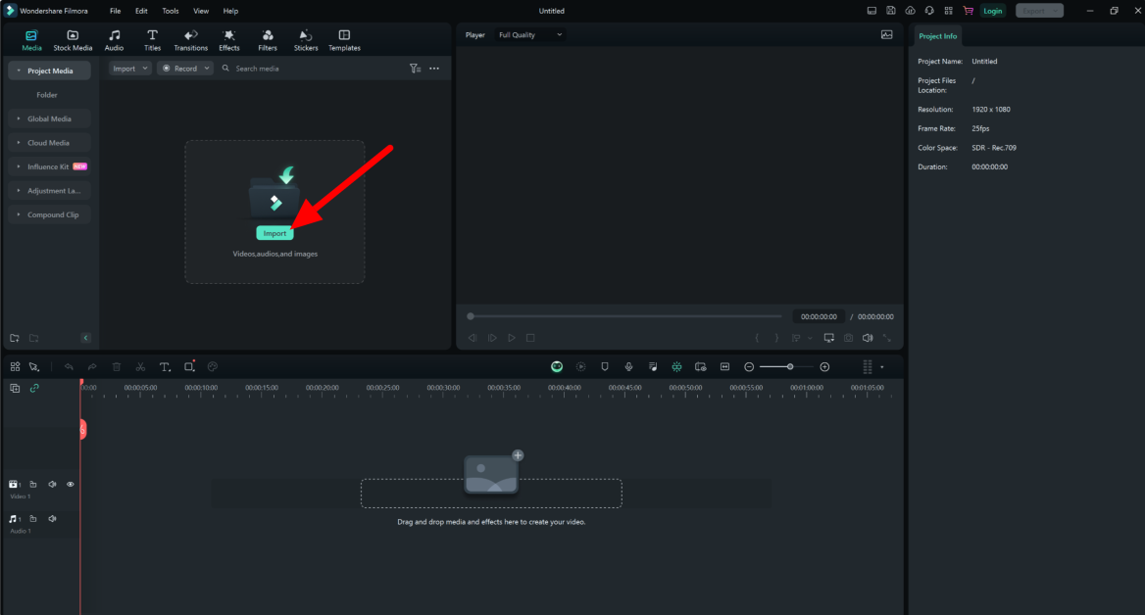1145x615 pixels.
Task: Click the AI assistant robot icon
Action: (x=557, y=366)
